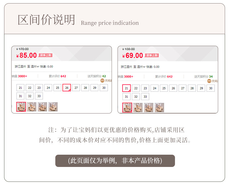Open 累计评价 642 tab in ¥85.00 panel

[x=57, y=76]
